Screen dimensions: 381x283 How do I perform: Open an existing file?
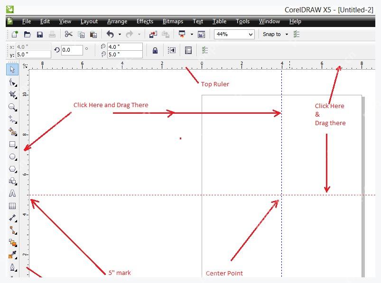[x=27, y=34]
